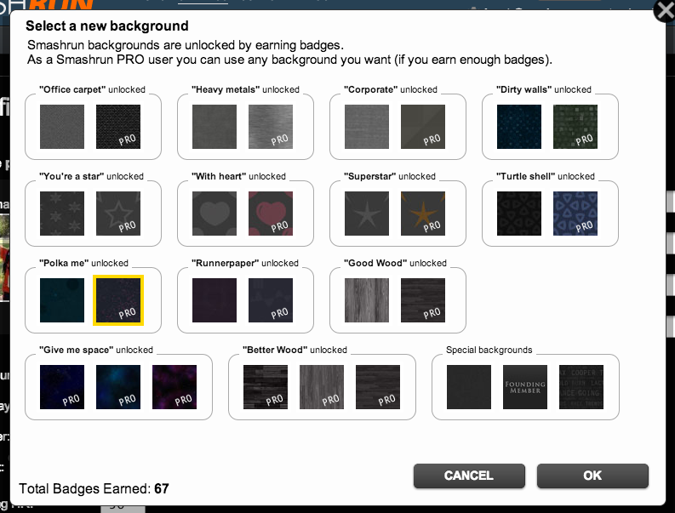Screen dimensions: 675x513
Task: Choose first Give me space blue swatch
Action: (62, 387)
